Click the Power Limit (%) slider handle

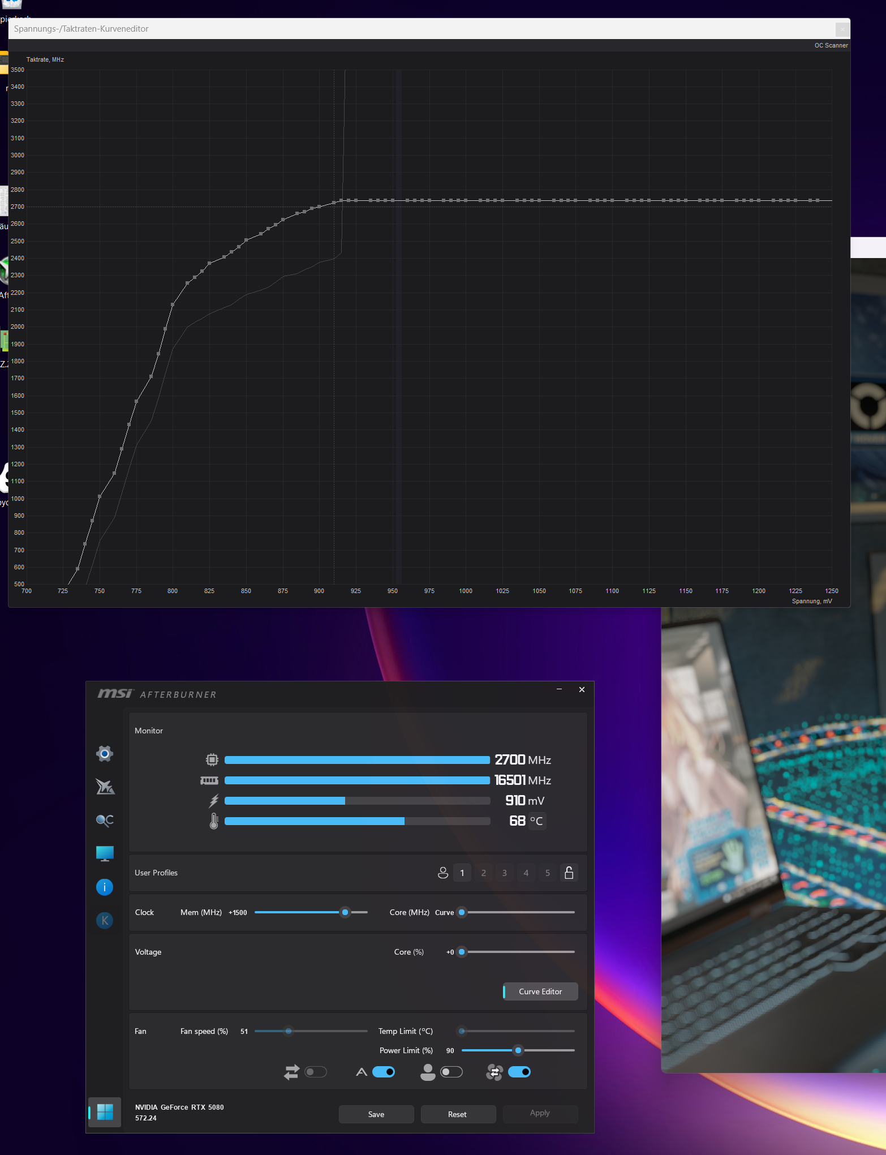pos(518,1050)
